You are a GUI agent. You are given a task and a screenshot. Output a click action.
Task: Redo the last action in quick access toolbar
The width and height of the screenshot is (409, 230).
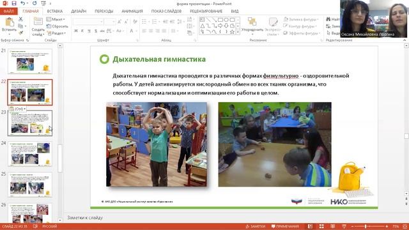(35, 3)
